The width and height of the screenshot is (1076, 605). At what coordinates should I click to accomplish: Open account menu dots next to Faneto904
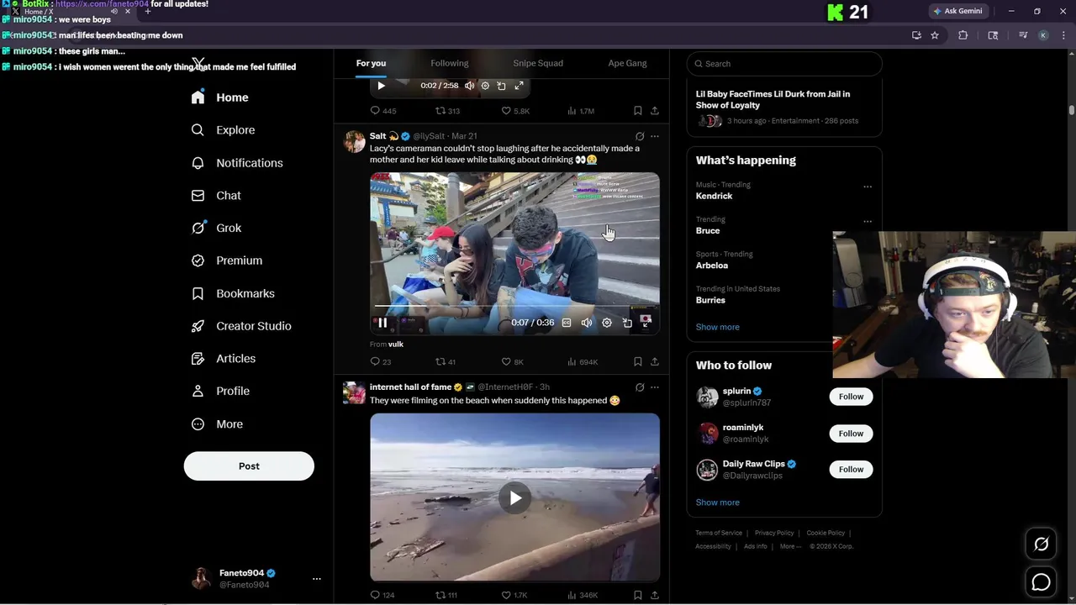coord(317,579)
